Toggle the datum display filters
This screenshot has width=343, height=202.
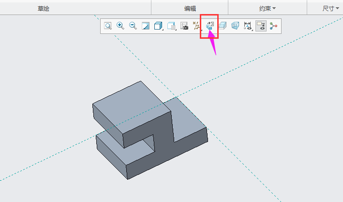click(x=196, y=26)
